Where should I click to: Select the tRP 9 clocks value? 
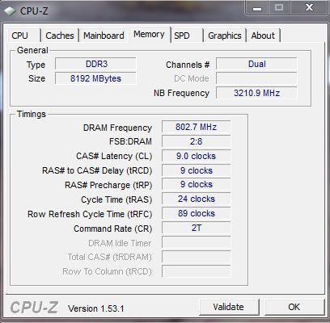point(197,185)
